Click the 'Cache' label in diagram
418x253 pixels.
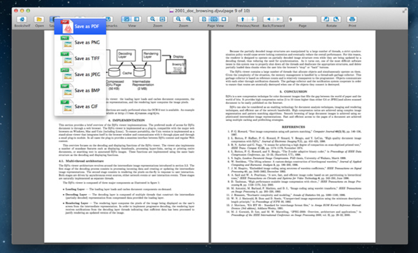127,73
